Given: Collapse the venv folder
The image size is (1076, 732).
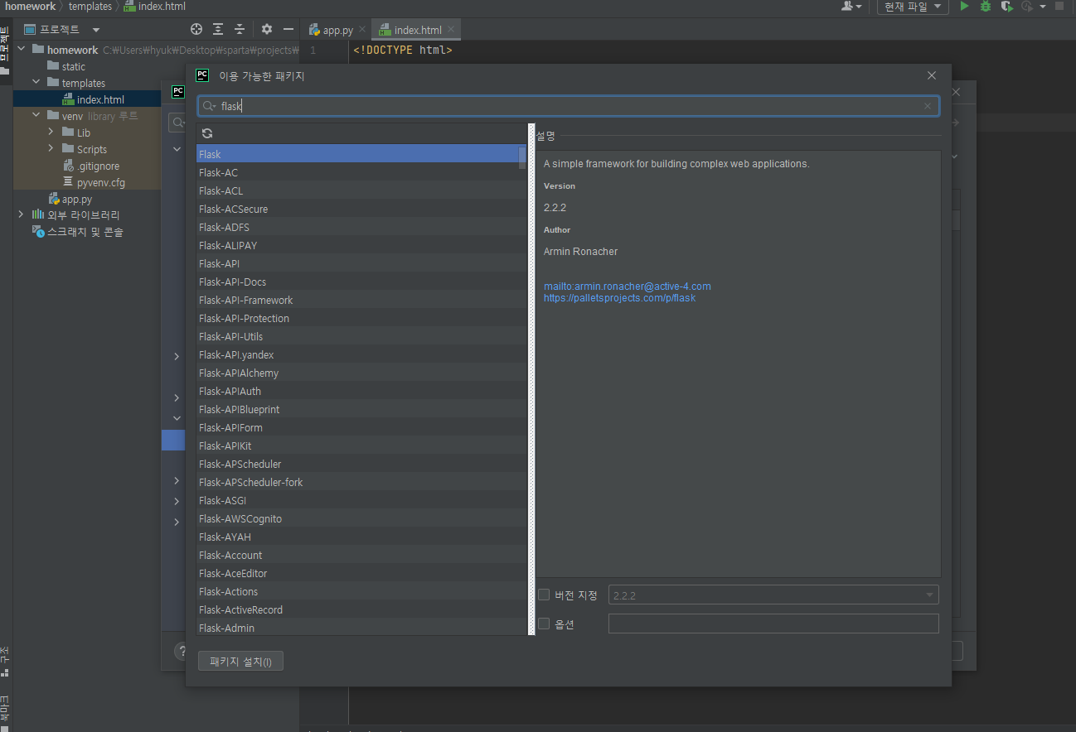Looking at the screenshot, I should pos(36,116).
